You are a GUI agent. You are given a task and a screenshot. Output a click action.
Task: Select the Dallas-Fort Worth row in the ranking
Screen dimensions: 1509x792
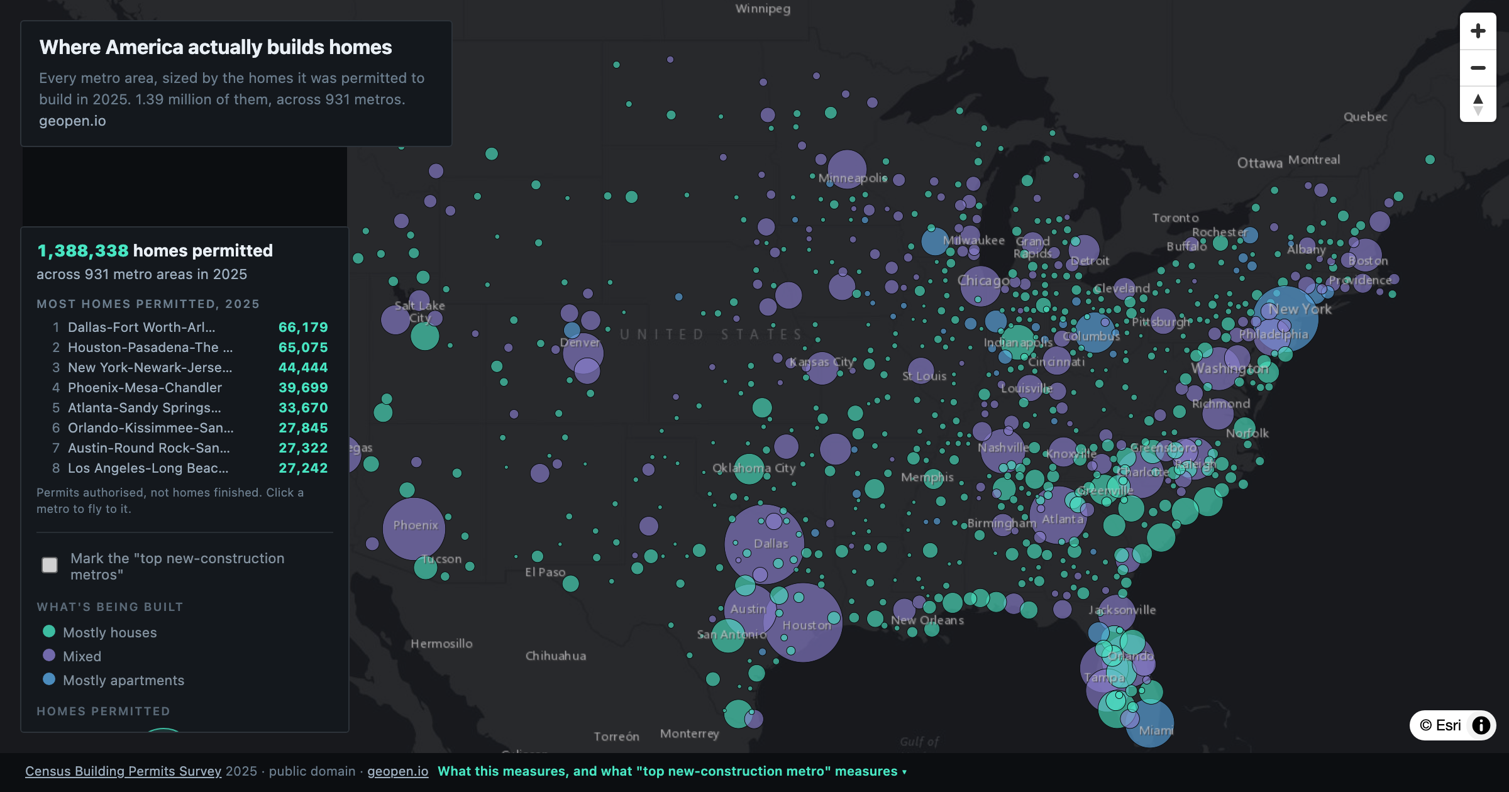click(x=184, y=327)
